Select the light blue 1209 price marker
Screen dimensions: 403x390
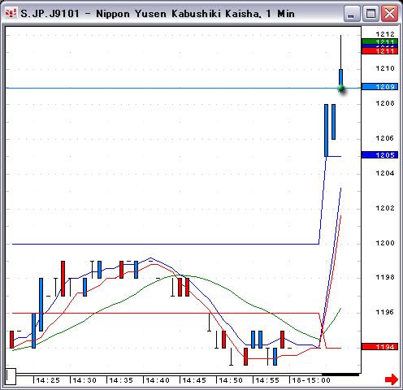[379, 87]
